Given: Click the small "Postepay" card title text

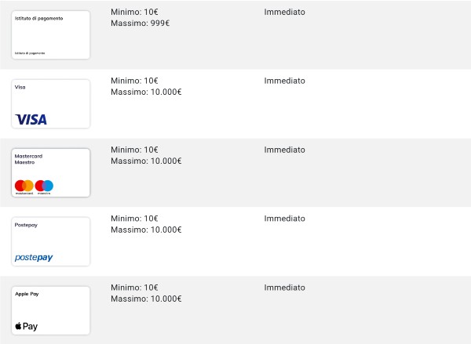Looking at the screenshot, I should 26,225.
